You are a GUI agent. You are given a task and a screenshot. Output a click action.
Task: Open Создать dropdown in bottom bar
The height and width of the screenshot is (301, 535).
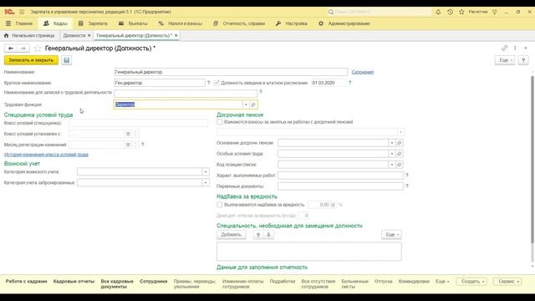pyautogui.click(x=471, y=282)
